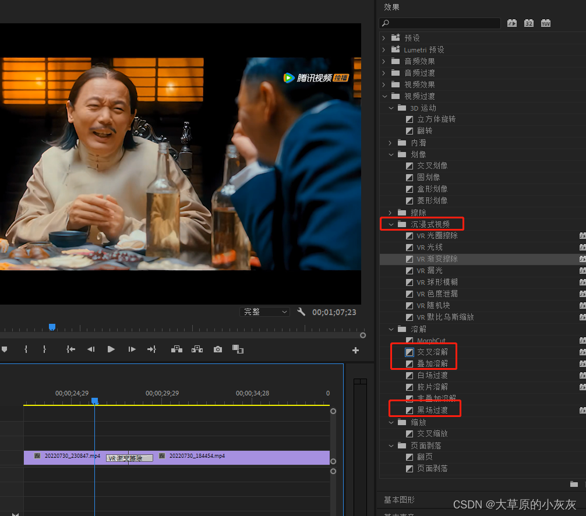The image size is (586, 516).
Task: Open the Button Editor plus icon
Action: coord(355,350)
